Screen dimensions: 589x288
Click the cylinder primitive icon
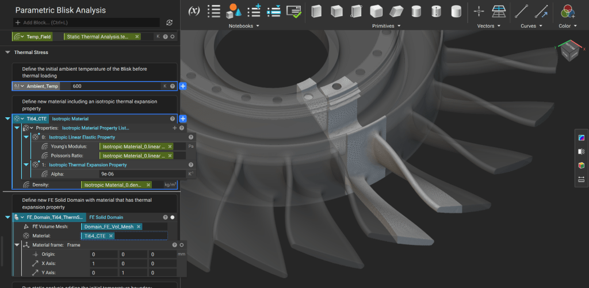click(416, 11)
